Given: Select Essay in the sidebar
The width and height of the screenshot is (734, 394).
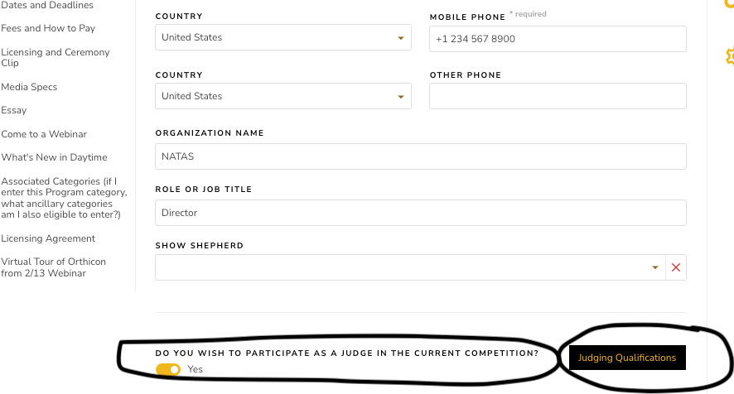Looking at the screenshot, I should (x=14, y=110).
